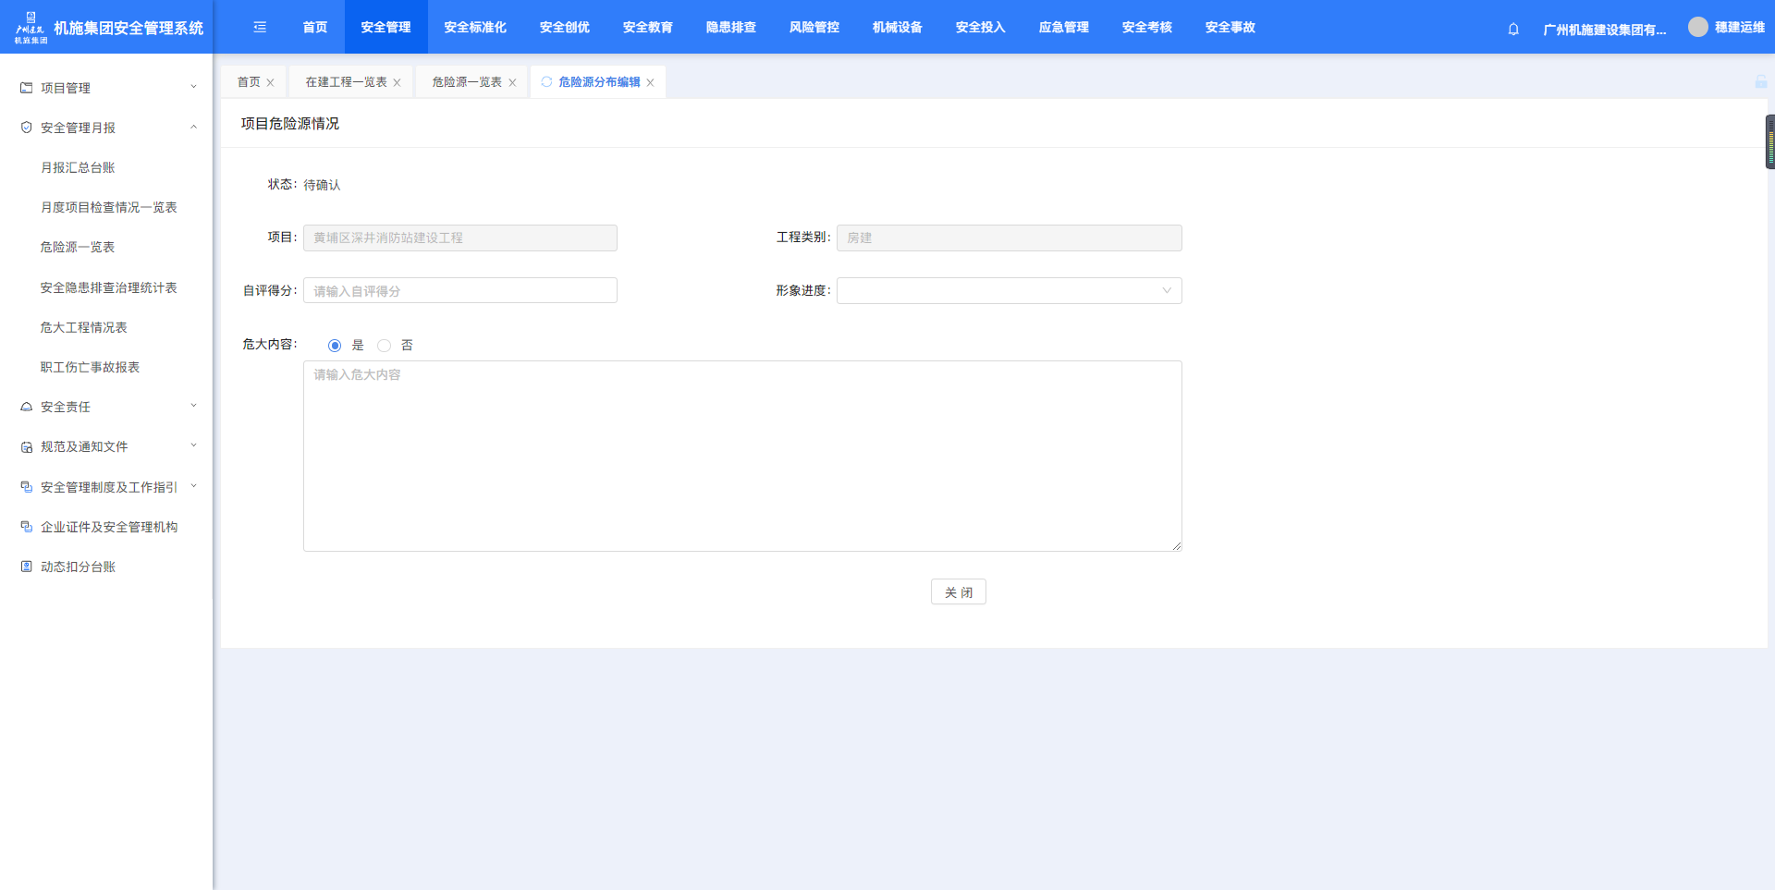Switch to the 首页 page tab

pos(249,82)
